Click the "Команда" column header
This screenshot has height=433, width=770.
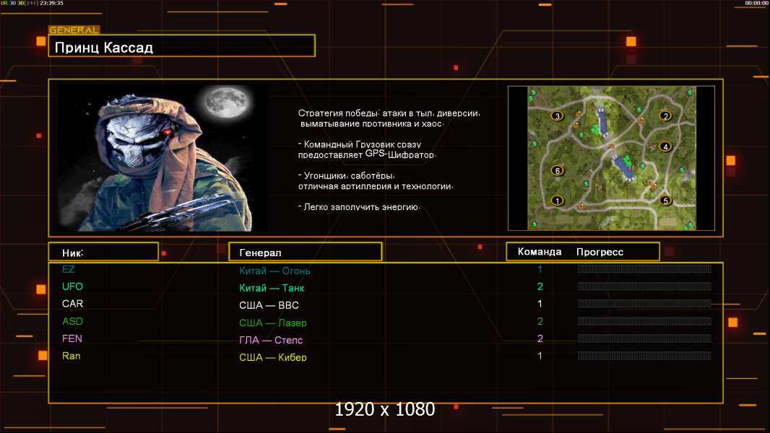[540, 252]
